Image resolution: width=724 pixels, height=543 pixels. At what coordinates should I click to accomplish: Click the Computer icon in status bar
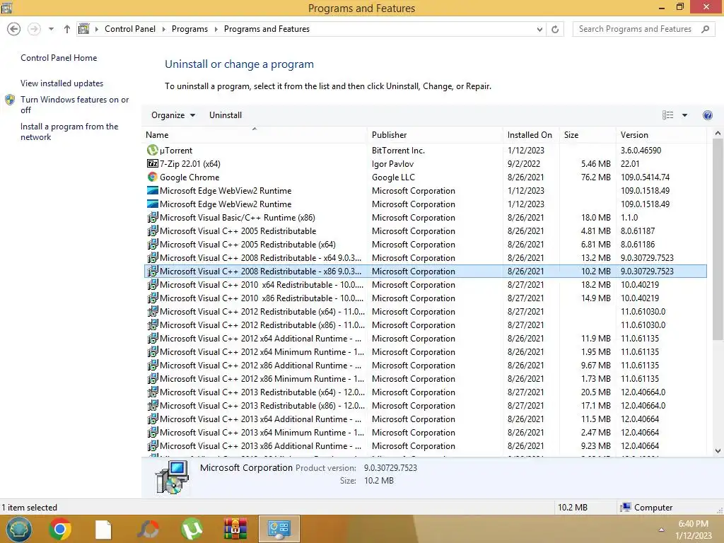(x=625, y=508)
